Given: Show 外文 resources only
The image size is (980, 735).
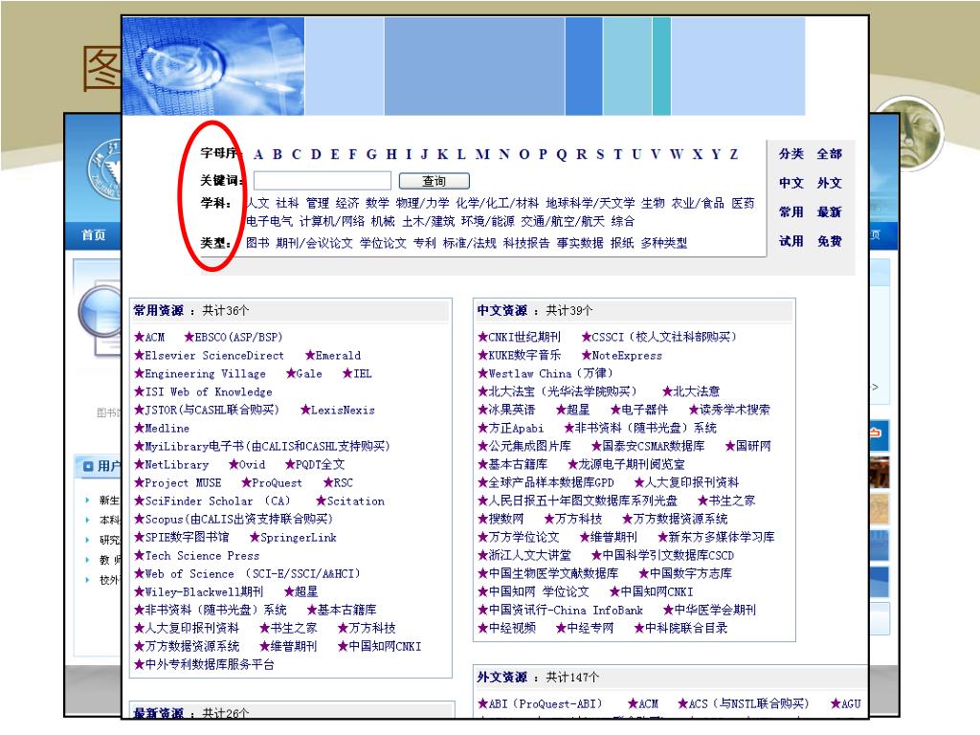Looking at the screenshot, I should [x=830, y=183].
